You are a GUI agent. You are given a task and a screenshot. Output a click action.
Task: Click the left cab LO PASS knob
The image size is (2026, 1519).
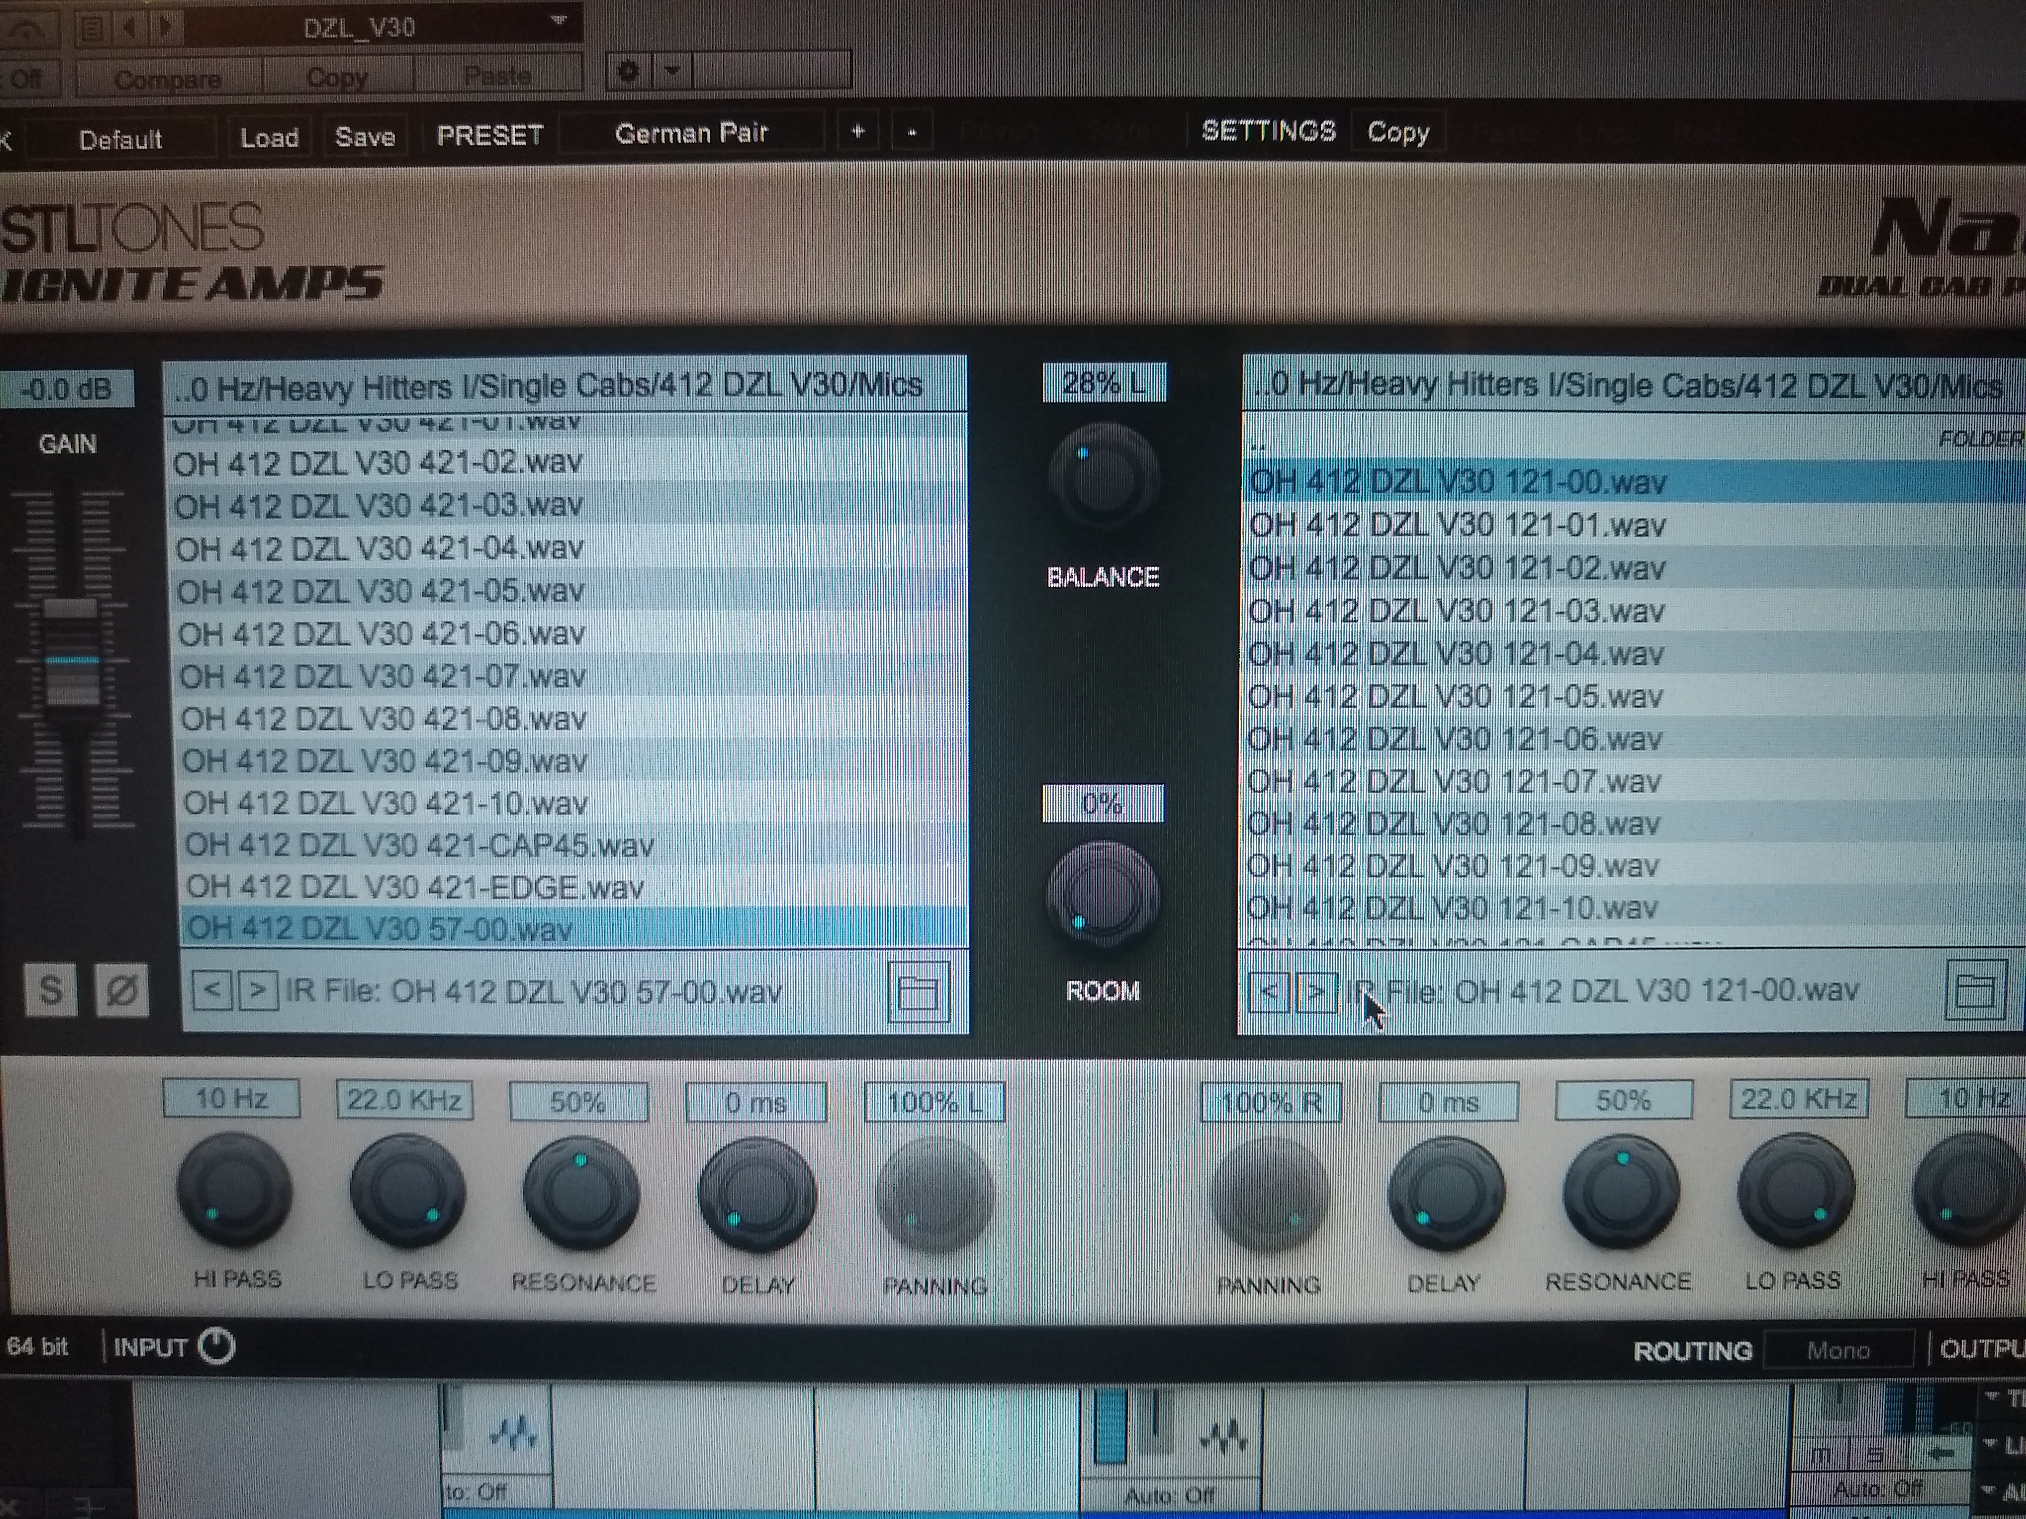[x=408, y=1190]
